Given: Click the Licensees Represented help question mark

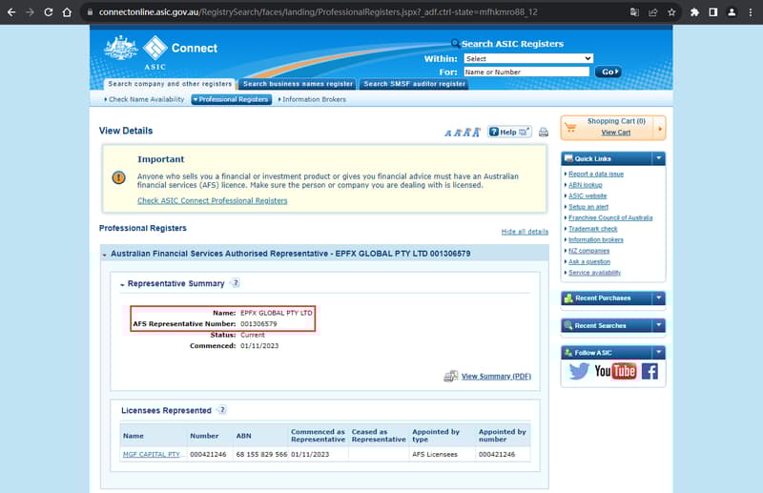Looking at the screenshot, I should coord(222,410).
